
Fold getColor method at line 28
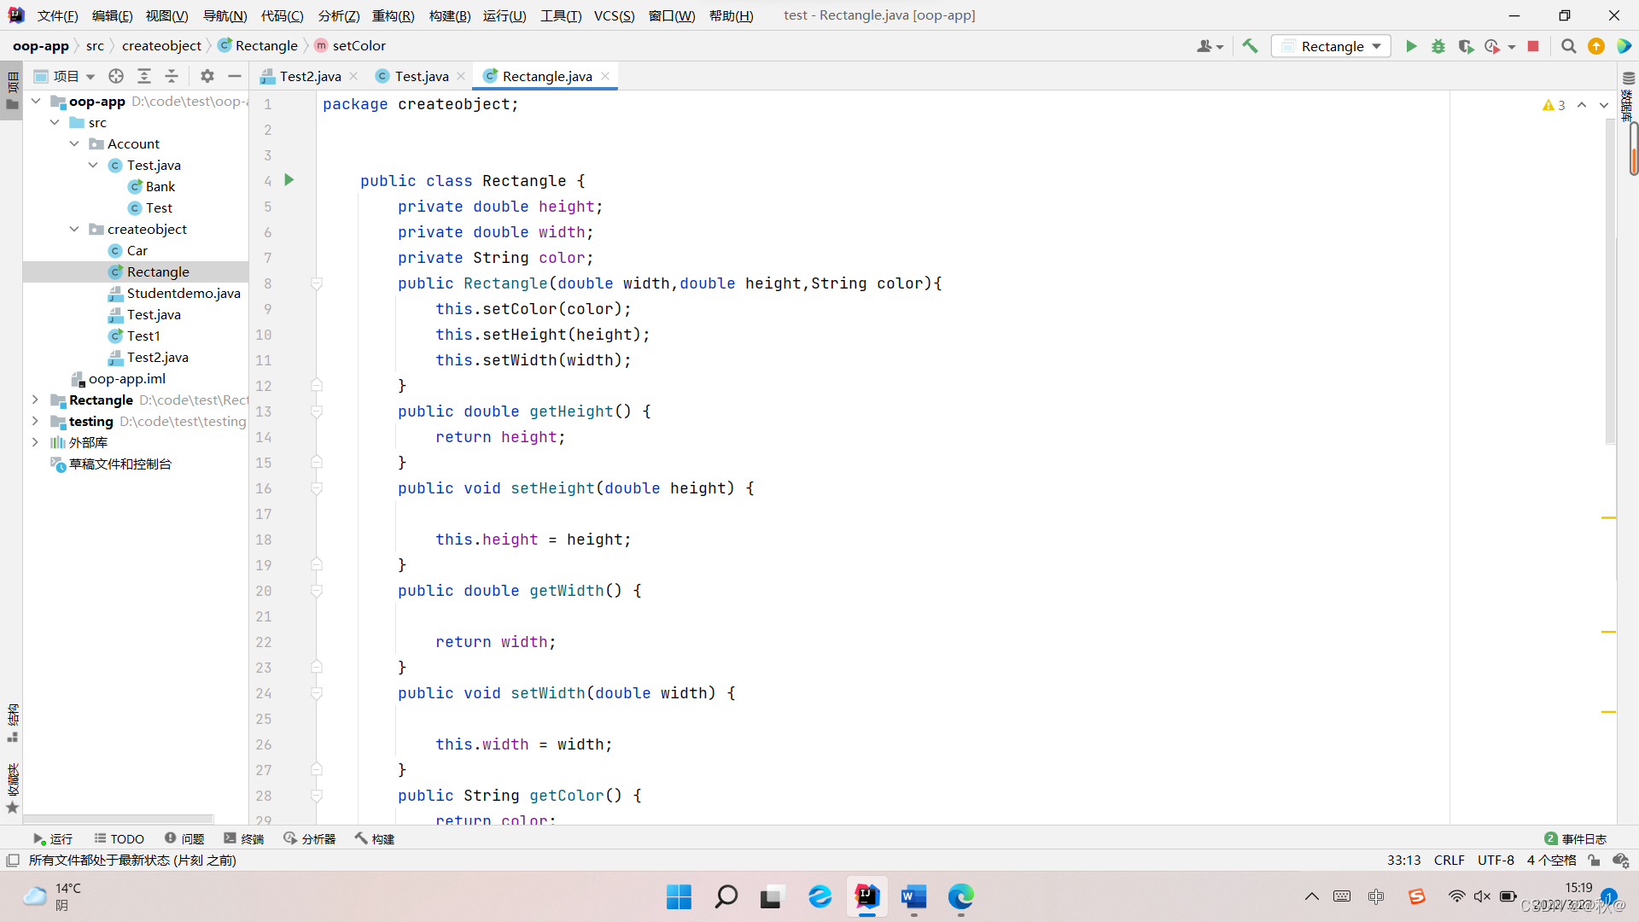point(317,796)
